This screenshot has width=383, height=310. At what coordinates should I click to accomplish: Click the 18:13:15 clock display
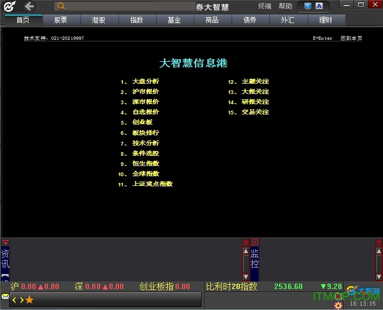363,304
